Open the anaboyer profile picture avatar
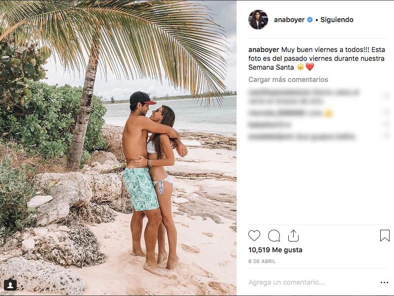Screen dimensions: 394x296 [x=258, y=20]
